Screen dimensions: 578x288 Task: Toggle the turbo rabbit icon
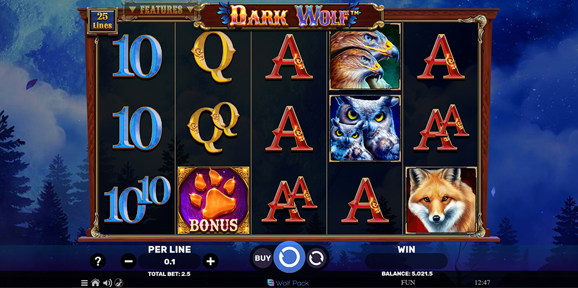(x=119, y=283)
